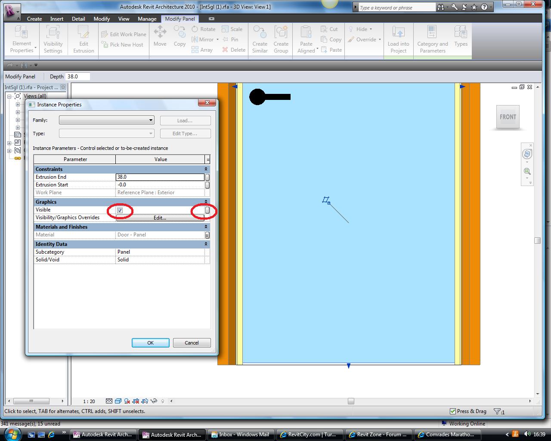
Task: Click the volume icon in system tray
Action: tap(528, 434)
